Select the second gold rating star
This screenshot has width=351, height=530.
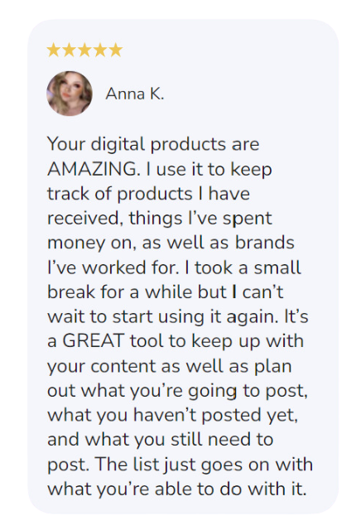pyautogui.click(x=69, y=50)
